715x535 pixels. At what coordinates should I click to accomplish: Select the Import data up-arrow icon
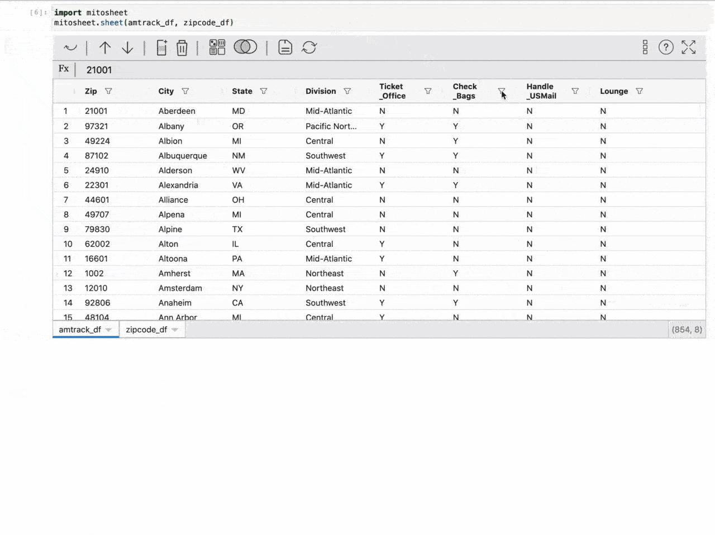coord(105,47)
